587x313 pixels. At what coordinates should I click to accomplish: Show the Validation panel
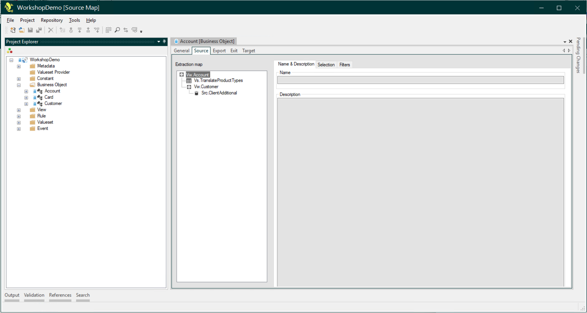tap(34, 295)
